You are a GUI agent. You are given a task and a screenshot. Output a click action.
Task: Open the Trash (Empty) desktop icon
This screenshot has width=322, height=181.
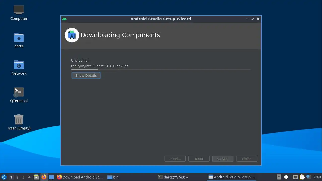pos(19,122)
